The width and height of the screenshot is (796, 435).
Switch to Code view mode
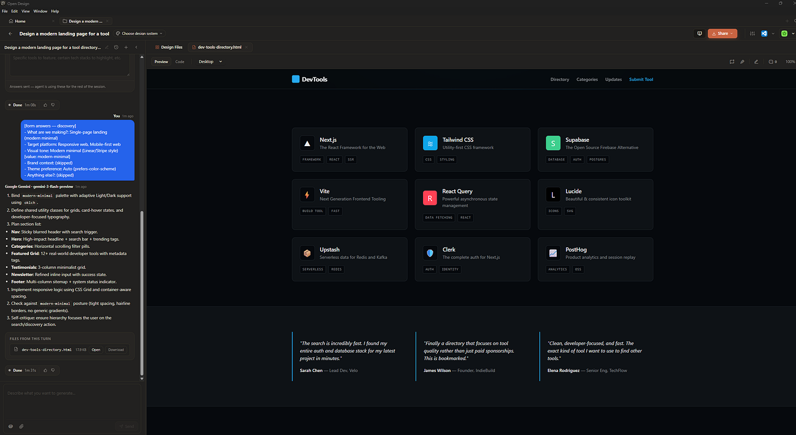[180, 61]
